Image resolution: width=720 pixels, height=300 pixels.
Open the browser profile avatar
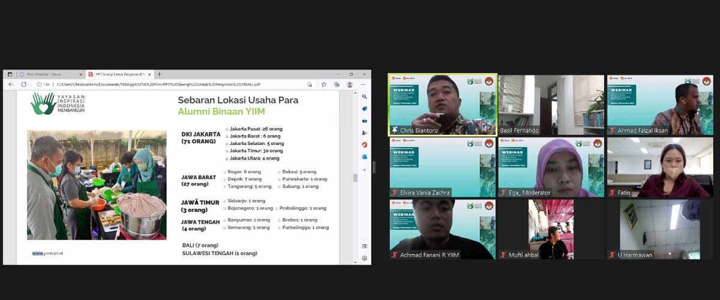click(350, 84)
